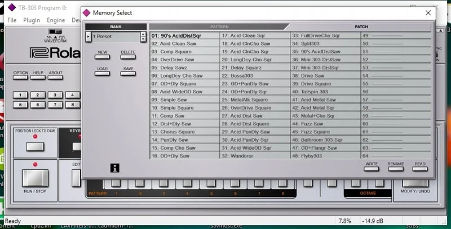Select bank button 6

coord(38,105)
